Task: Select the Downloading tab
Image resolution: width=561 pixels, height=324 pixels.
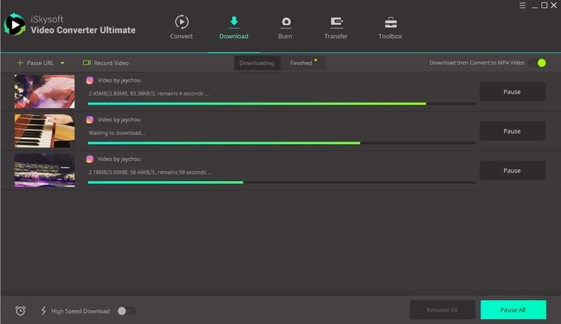Action: point(257,63)
